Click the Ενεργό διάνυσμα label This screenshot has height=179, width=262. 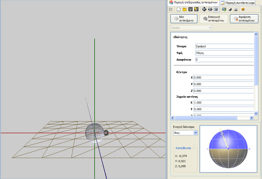click(x=184, y=127)
